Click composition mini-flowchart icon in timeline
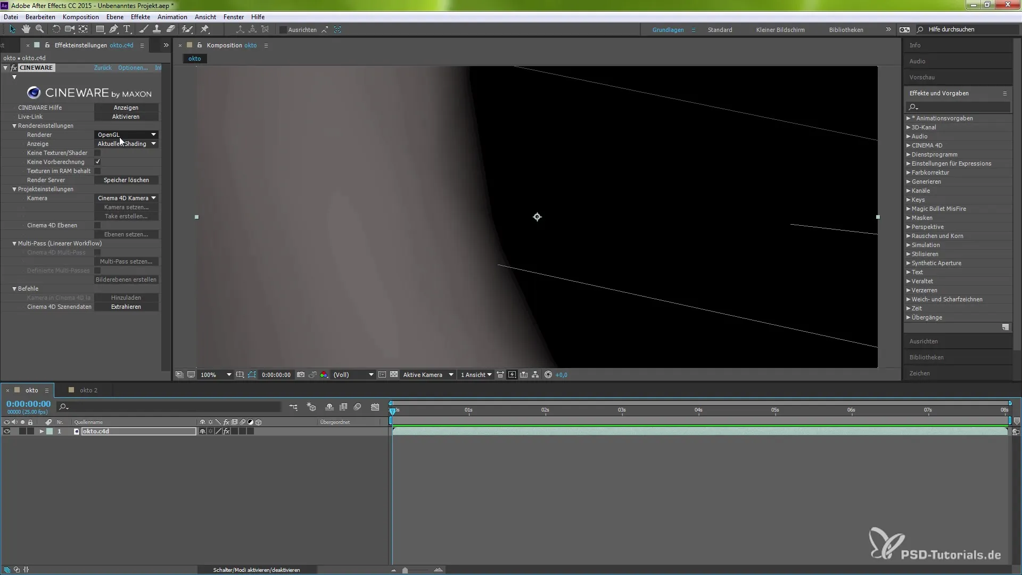The width and height of the screenshot is (1022, 575). 293,407
